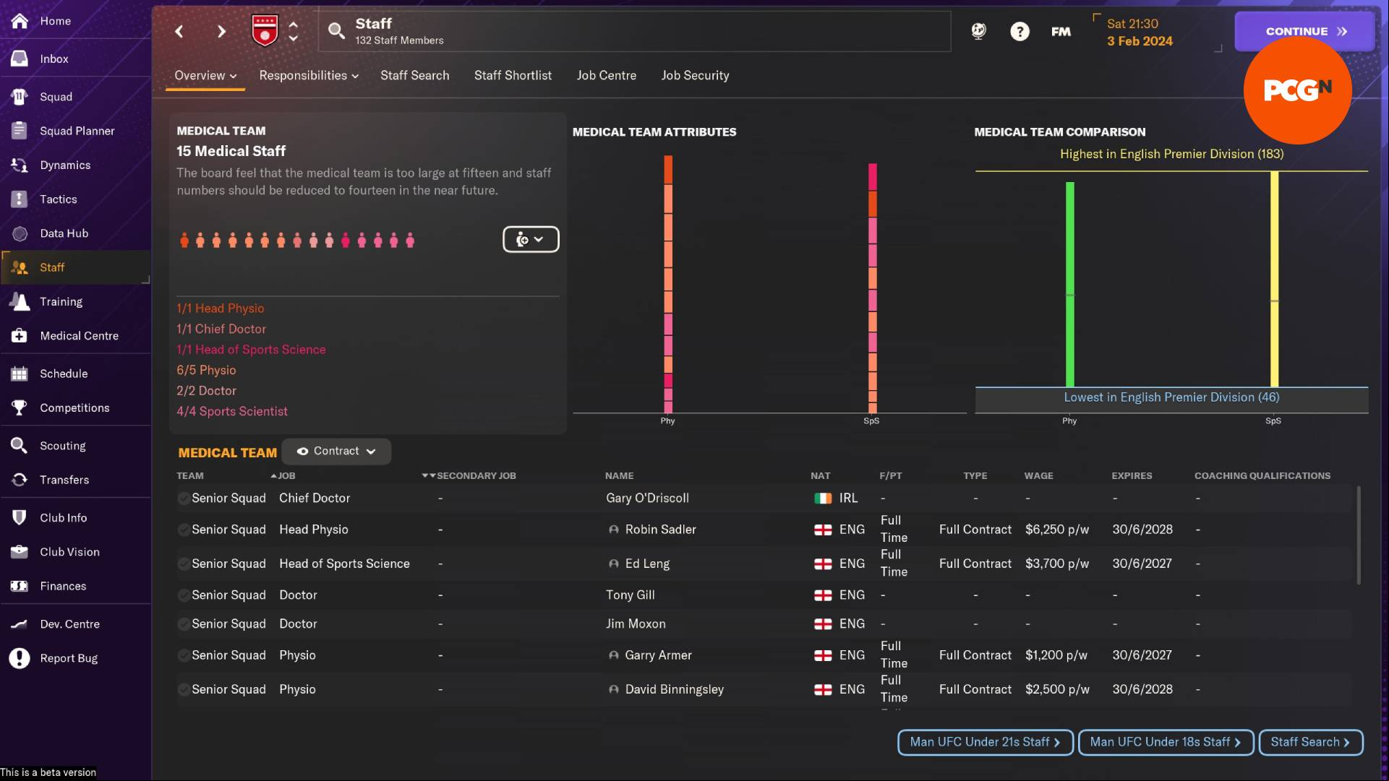Click the club switcher up/down stepper
Image resolution: width=1389 pixels, height=781 pixels.
pyautogui.click(x=293, y=31)
